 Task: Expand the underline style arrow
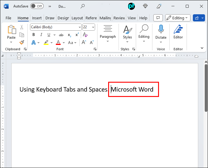coord(54,35)
